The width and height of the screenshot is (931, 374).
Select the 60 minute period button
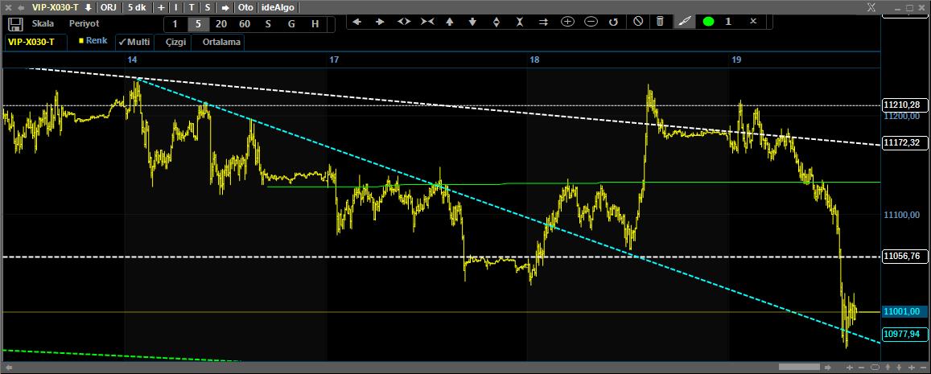(x=245, y=23)
